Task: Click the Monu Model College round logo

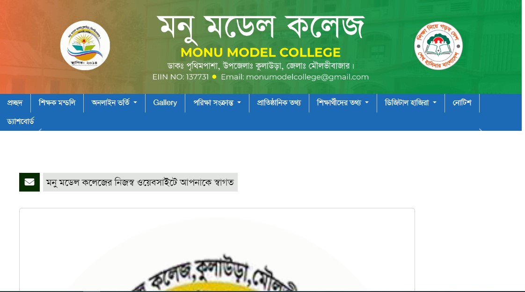Action: click(x=85, y=45)
